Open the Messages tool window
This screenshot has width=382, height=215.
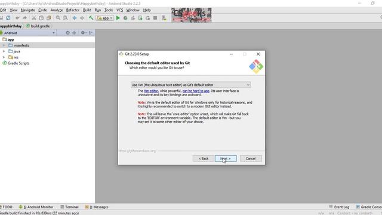97,207
